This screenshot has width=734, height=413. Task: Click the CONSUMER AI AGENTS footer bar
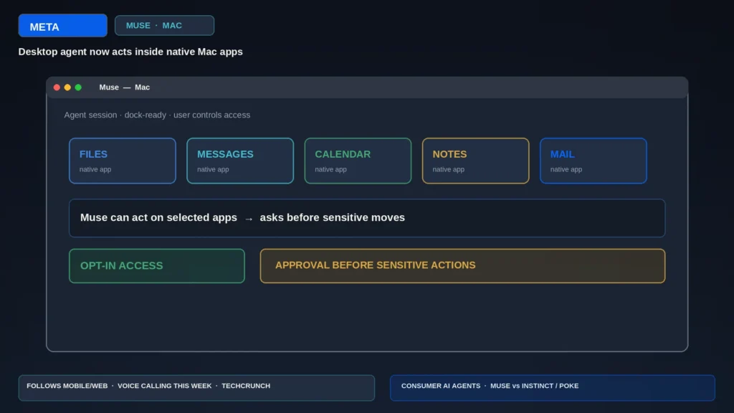pos(553,388)
